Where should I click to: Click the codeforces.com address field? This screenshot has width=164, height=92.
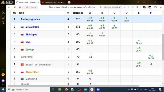(30, 7)
